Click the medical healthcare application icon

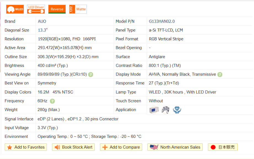[177, 110]
